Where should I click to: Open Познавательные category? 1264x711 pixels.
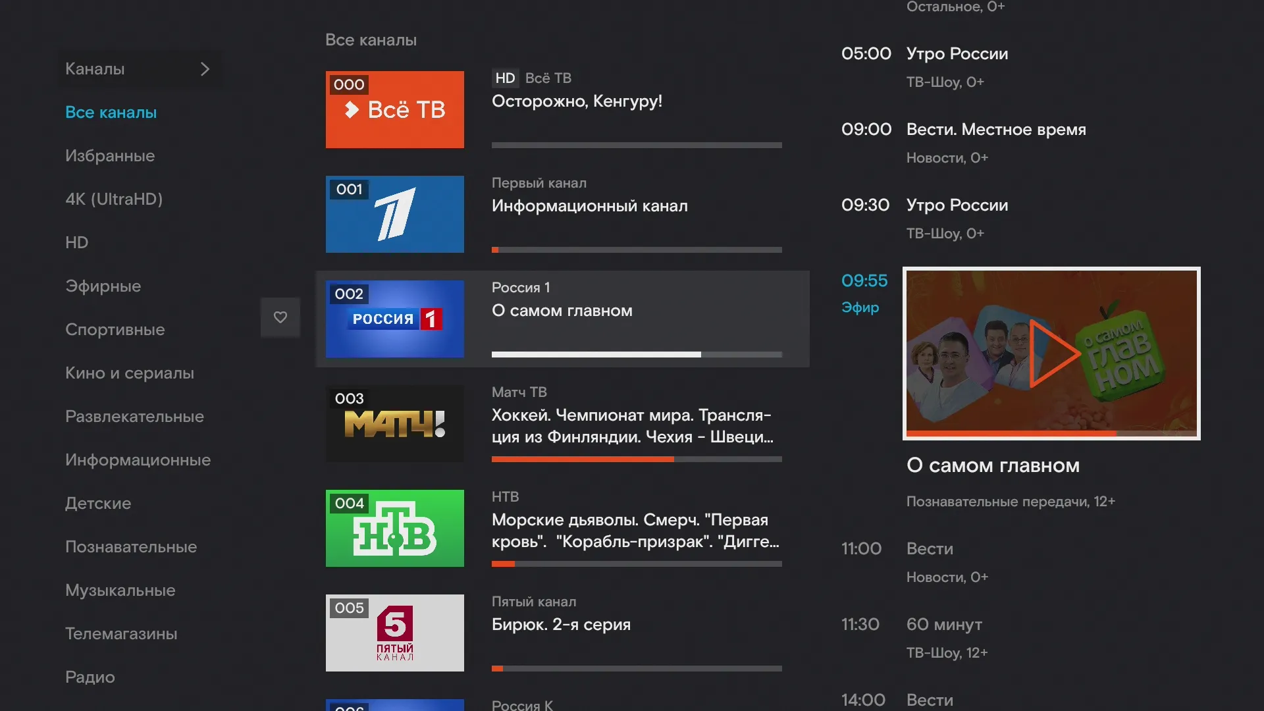tap(131, 547)
